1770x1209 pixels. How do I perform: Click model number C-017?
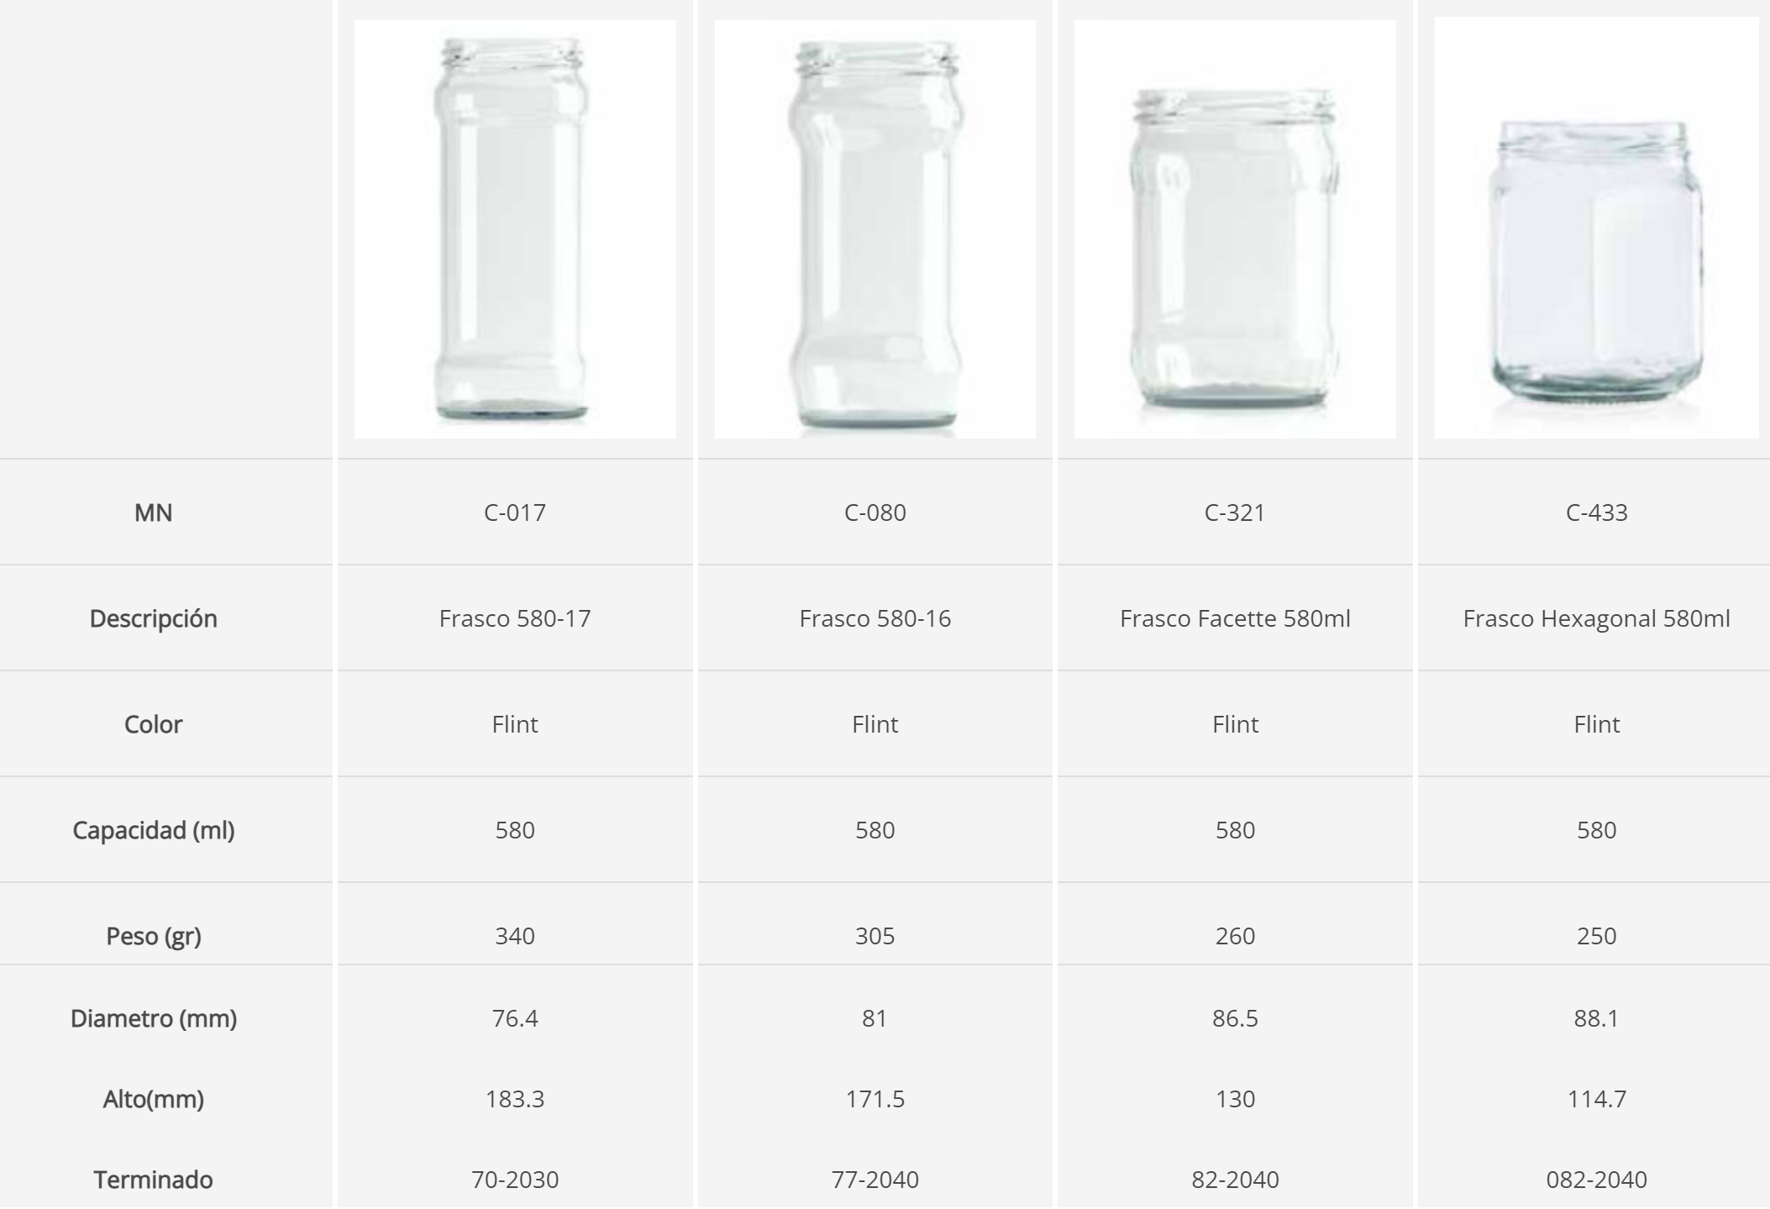coord(514,513)
